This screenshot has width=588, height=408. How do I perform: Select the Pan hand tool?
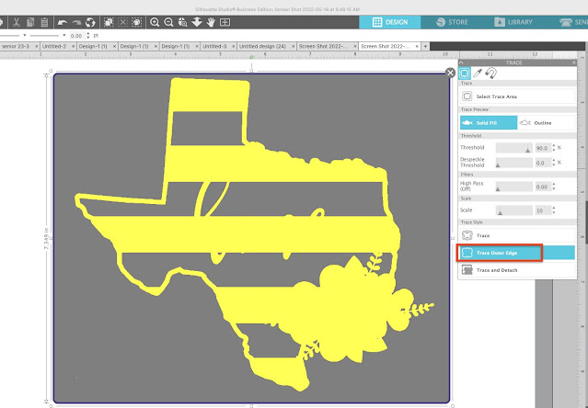(211, 22)
